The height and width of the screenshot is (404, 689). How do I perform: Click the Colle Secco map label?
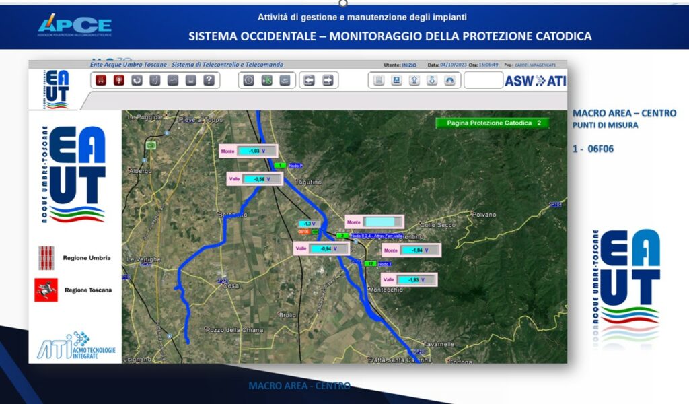[438, 225]
